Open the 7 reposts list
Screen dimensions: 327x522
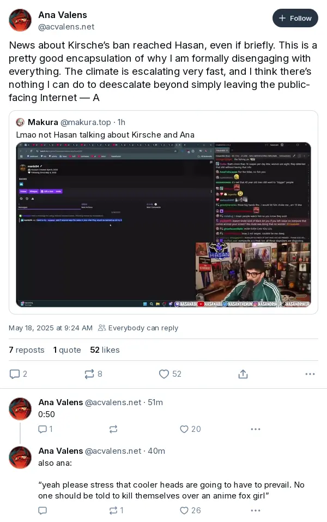pyautogui.click(x=27, y=350)
